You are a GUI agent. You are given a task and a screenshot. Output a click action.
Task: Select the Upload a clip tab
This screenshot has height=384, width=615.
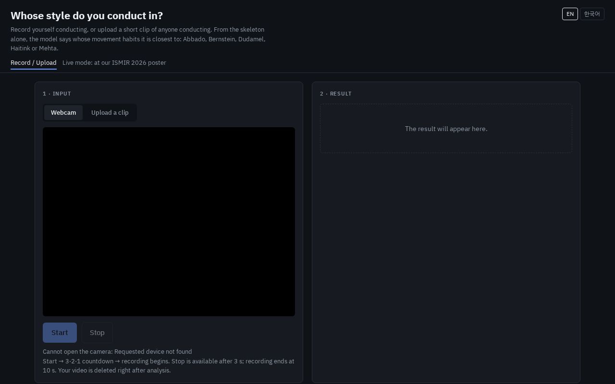pos(110,113)
